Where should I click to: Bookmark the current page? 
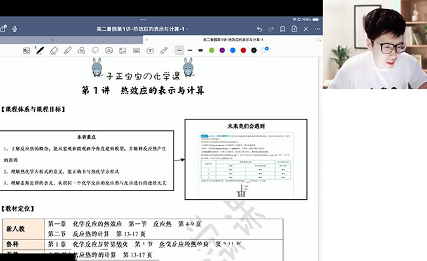(x=283, y=29)
